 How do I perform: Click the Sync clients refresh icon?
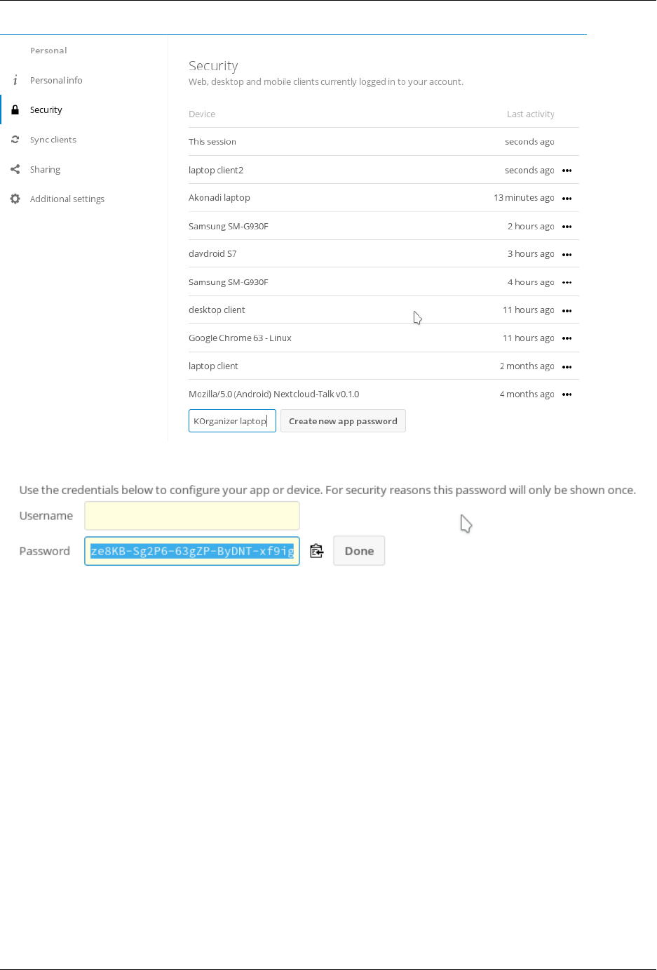tap(15, 140)
